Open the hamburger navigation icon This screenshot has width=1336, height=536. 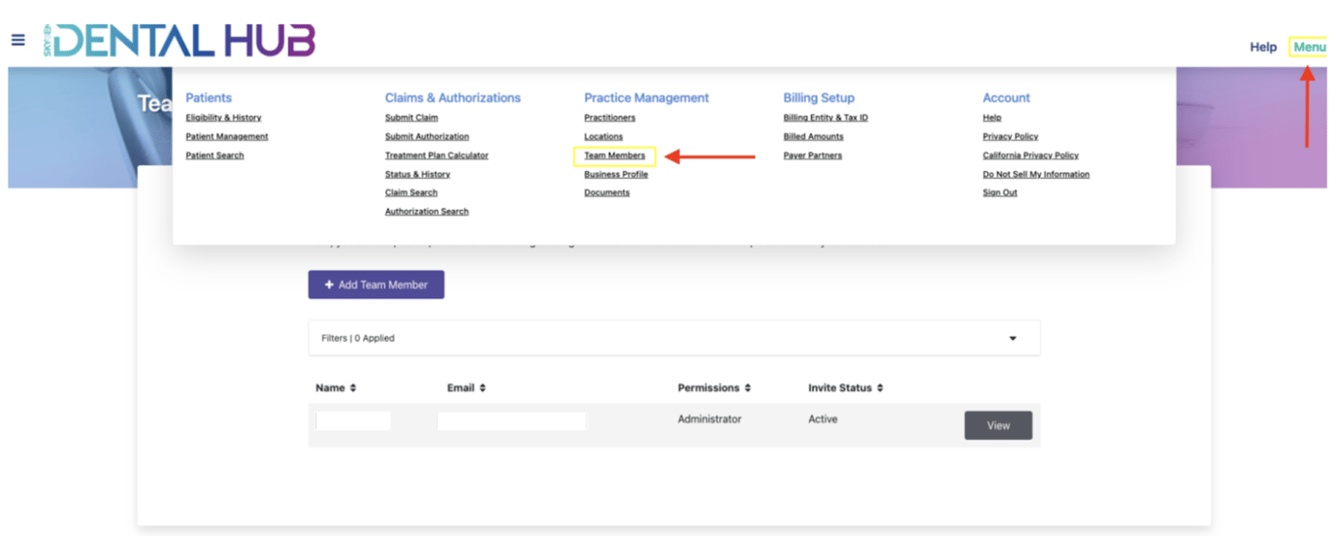17,40
